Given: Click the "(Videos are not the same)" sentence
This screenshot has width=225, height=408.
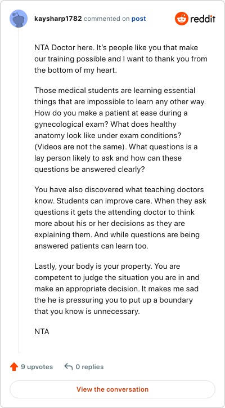Looking at the screenshot, I should coord(80,147).
